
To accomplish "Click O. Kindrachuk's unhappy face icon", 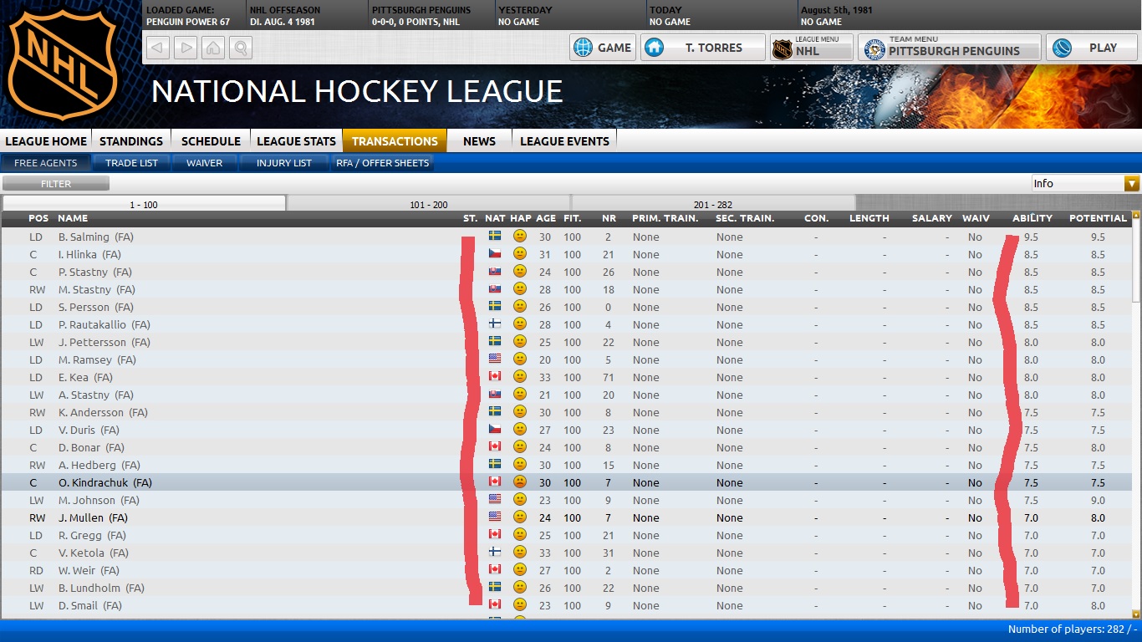I will pos(520,482).
